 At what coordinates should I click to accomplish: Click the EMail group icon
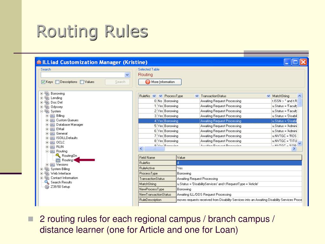coord(53,129)
